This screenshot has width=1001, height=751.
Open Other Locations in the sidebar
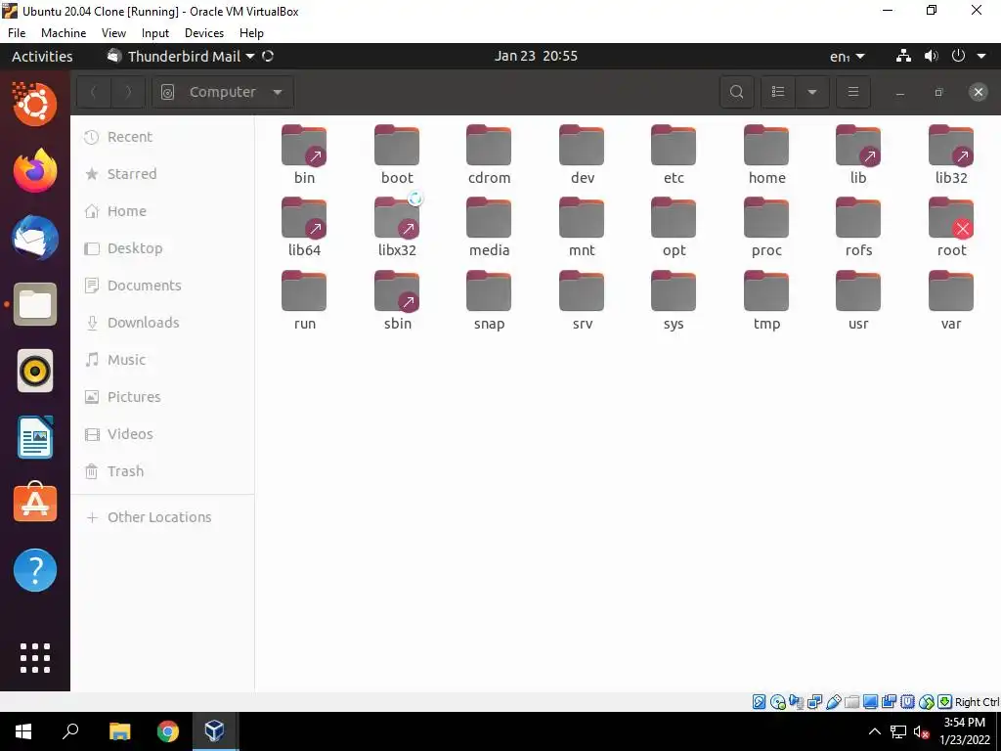tap(162, 516)
